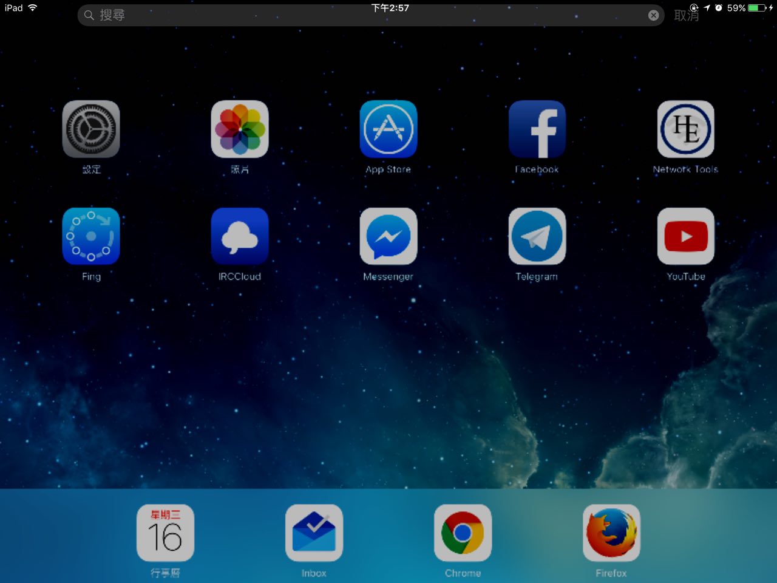
Task: Launch Firefox from the dock
Action: [x=611, y=533]
